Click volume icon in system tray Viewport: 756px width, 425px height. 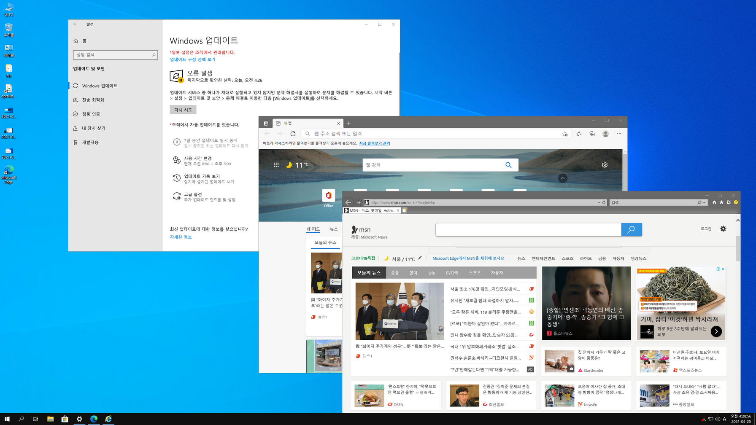718,419
